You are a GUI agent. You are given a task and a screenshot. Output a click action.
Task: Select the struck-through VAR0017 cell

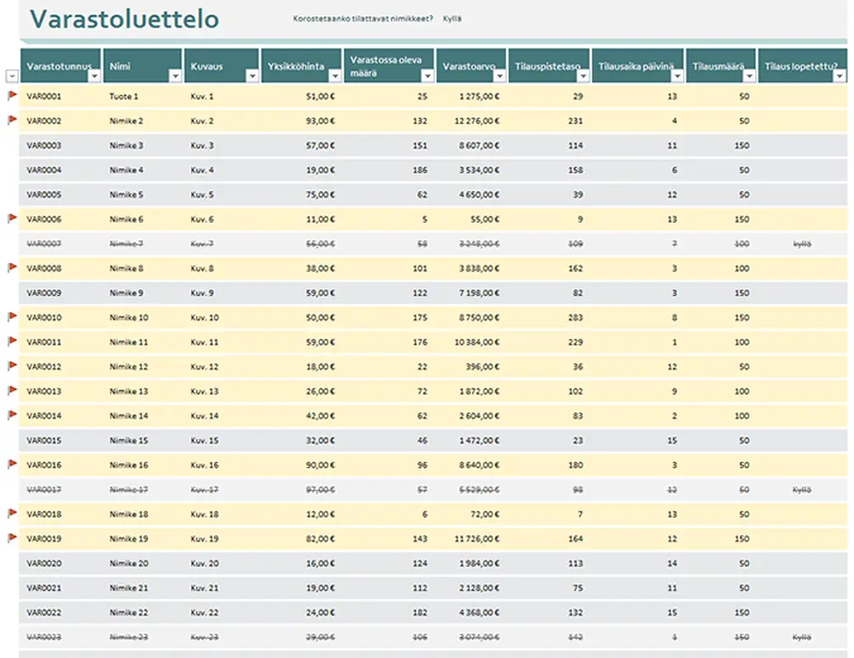[x=44, y=489]
